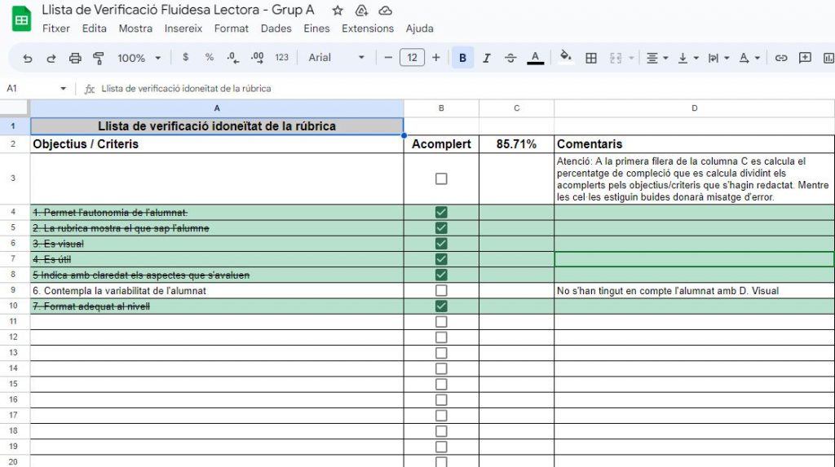This screenshot has height=467, width=835.
Task: Apply italic formatting
Action: [487, 58]
